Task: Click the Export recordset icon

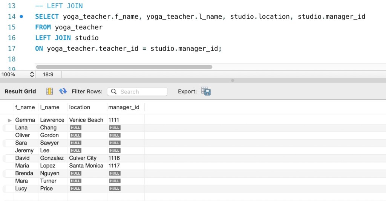Action: [x=206, y=91]
